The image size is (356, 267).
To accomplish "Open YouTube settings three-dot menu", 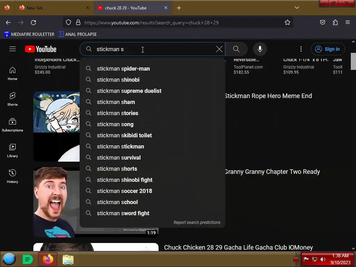I will (x=301, y=49).
